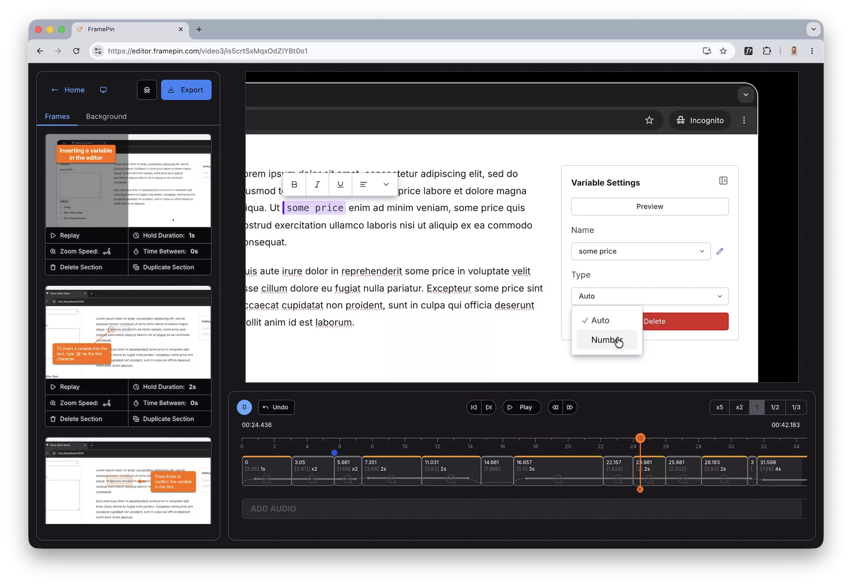
Task: Open the Name dropdown showing 'some price'
Action: [641, 251]
